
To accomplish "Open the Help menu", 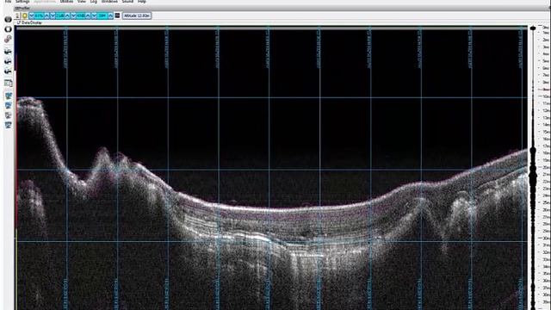I will pyautogui.click(x=141, y=2).
